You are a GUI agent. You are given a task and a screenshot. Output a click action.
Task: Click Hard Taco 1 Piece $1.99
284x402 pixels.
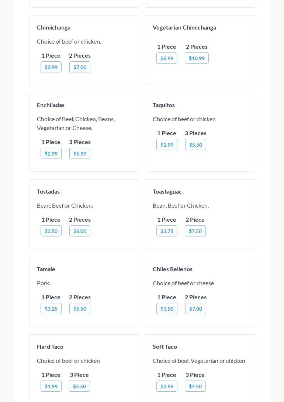pos(51,386)
